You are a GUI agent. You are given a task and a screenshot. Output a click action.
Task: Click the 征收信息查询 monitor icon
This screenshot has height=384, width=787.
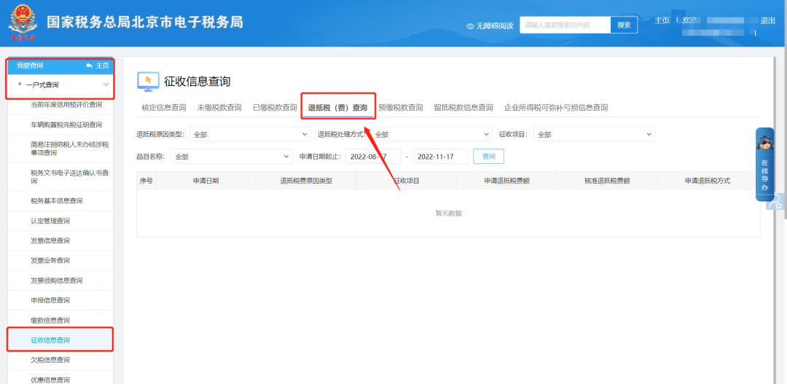(x=148, y=82)
